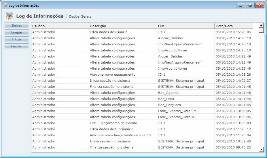Click the title bar application icon
Screen dimensions: 267x158
pos(5,5)
